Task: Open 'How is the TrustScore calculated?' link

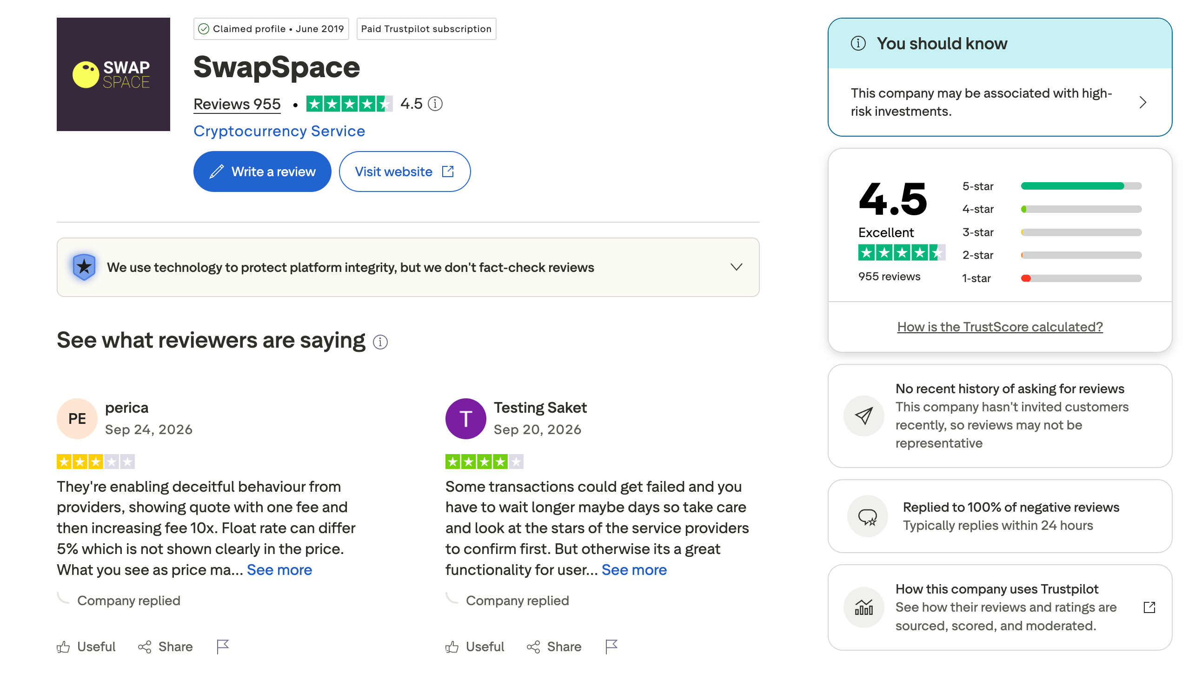Action: tap(1000, 327)
